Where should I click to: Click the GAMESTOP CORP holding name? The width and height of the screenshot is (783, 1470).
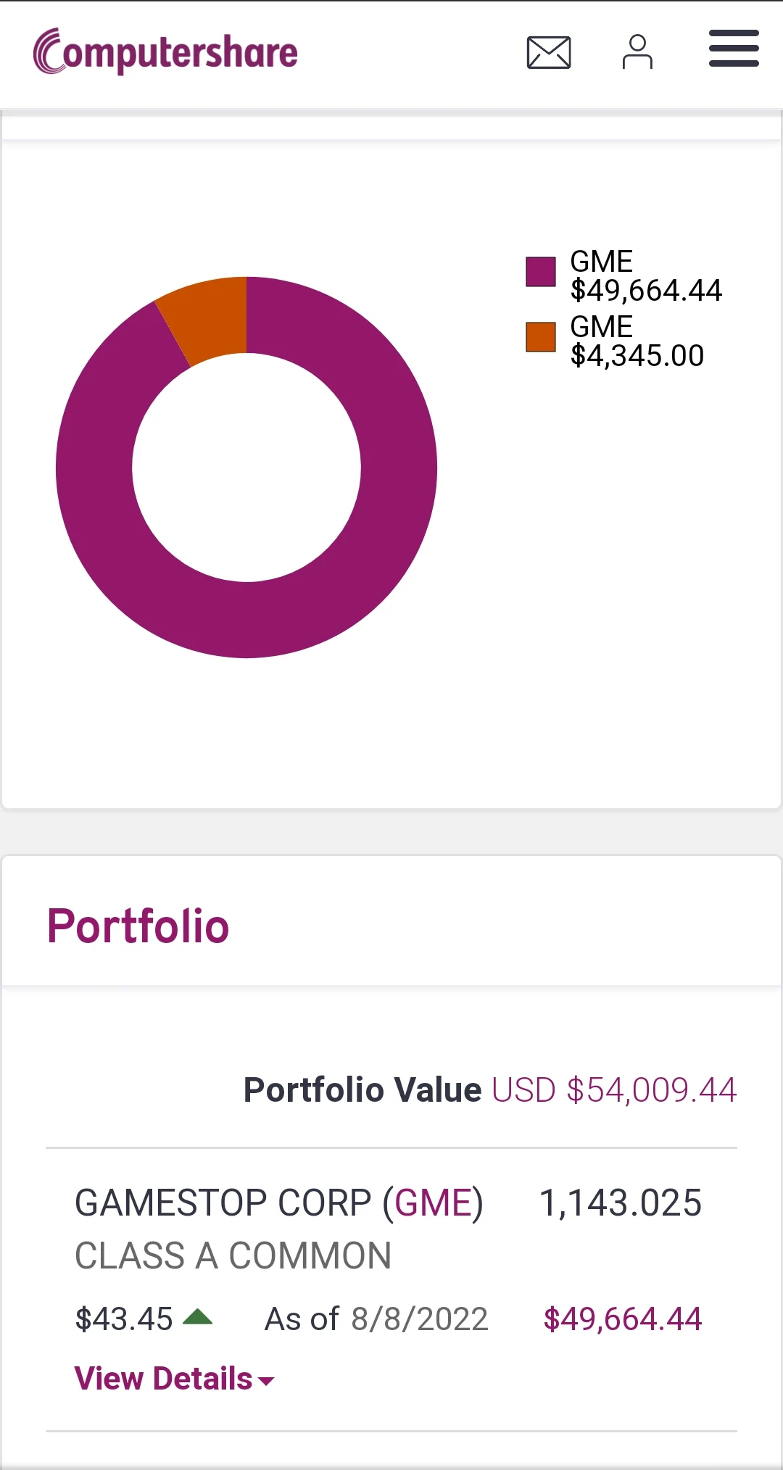(225, 1203)
